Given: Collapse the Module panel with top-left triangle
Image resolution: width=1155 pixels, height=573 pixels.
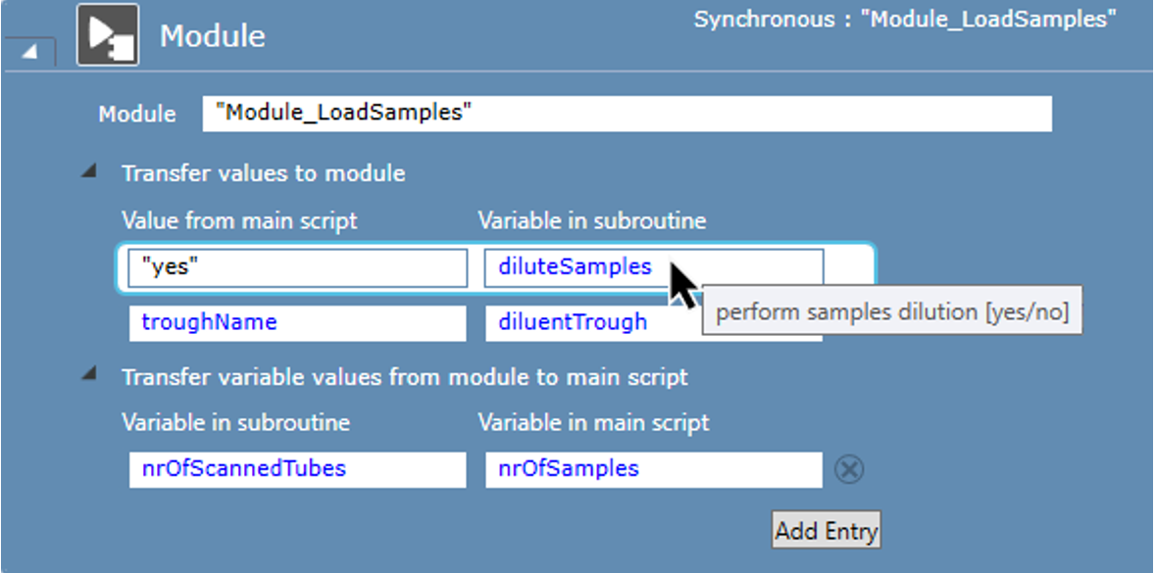Looking at the screenshot, I should click(29, 52).
